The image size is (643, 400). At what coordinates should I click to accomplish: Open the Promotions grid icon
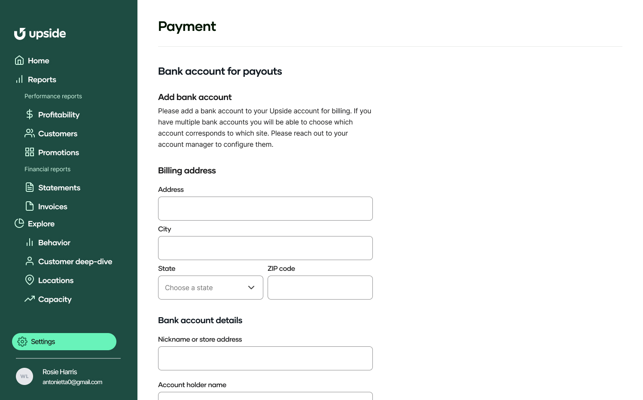29,152
